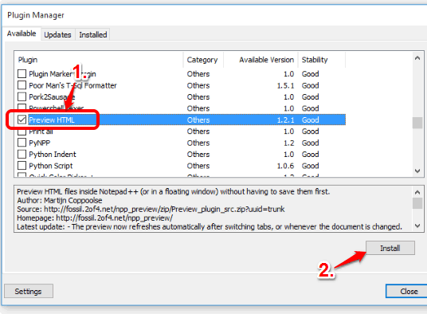Check the Python Script checkbox
This screenshot has width=427, height=314.
click(22, 166)
